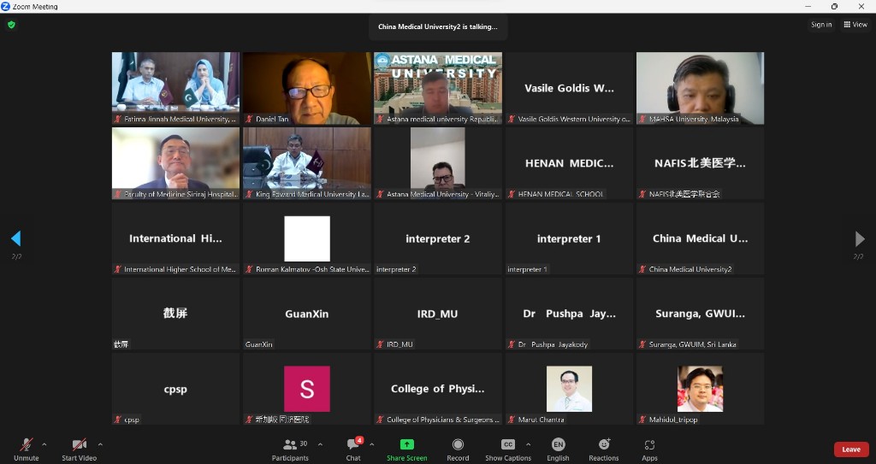Select College of Physicians & Surgeons tile

pos(438,389)
